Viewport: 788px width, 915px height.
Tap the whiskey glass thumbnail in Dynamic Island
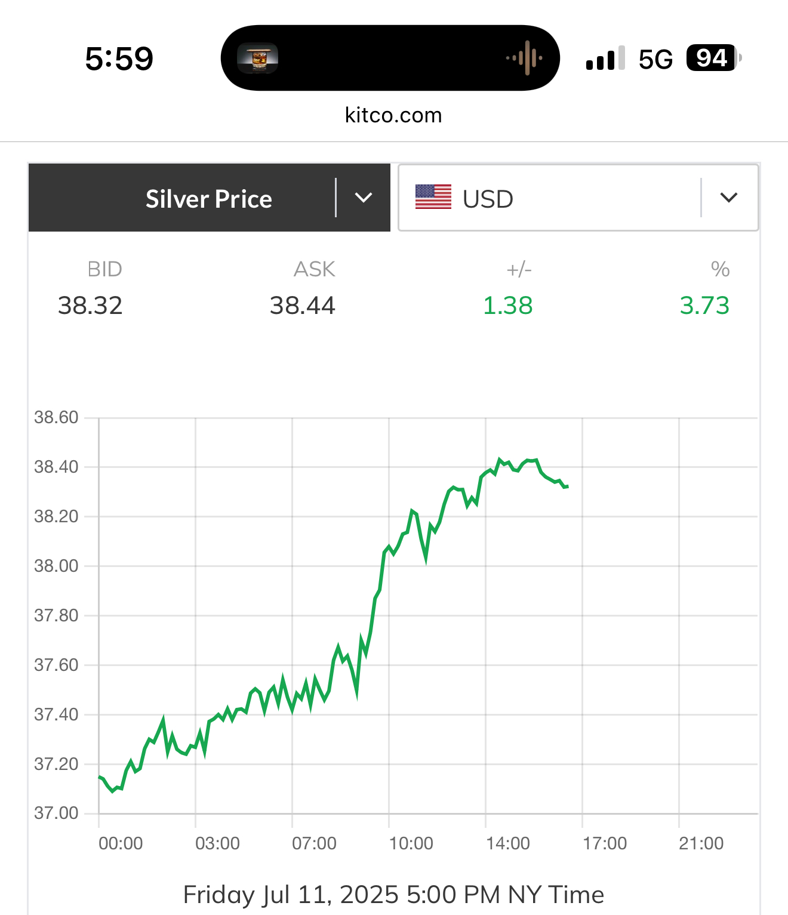[257, 58]
